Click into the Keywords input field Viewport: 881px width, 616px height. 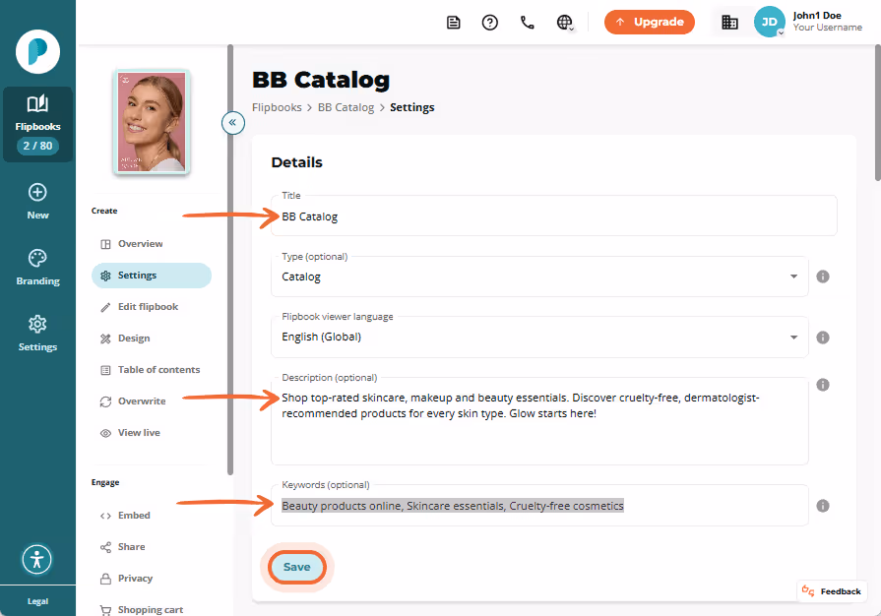(539, 506)
